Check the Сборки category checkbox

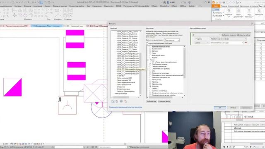(150, 89)
